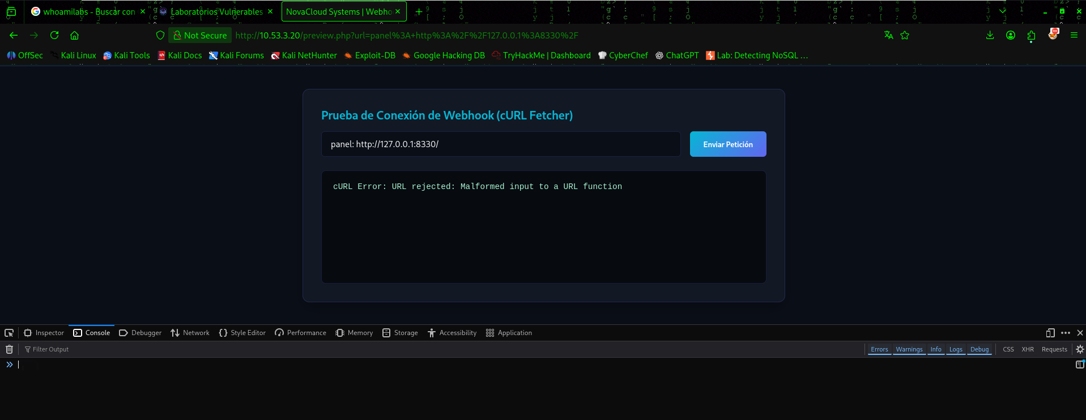Open the ChatGPT bookmark
Screen dimensions: 1086x420
pyautogui.click(x=677, y=55)
